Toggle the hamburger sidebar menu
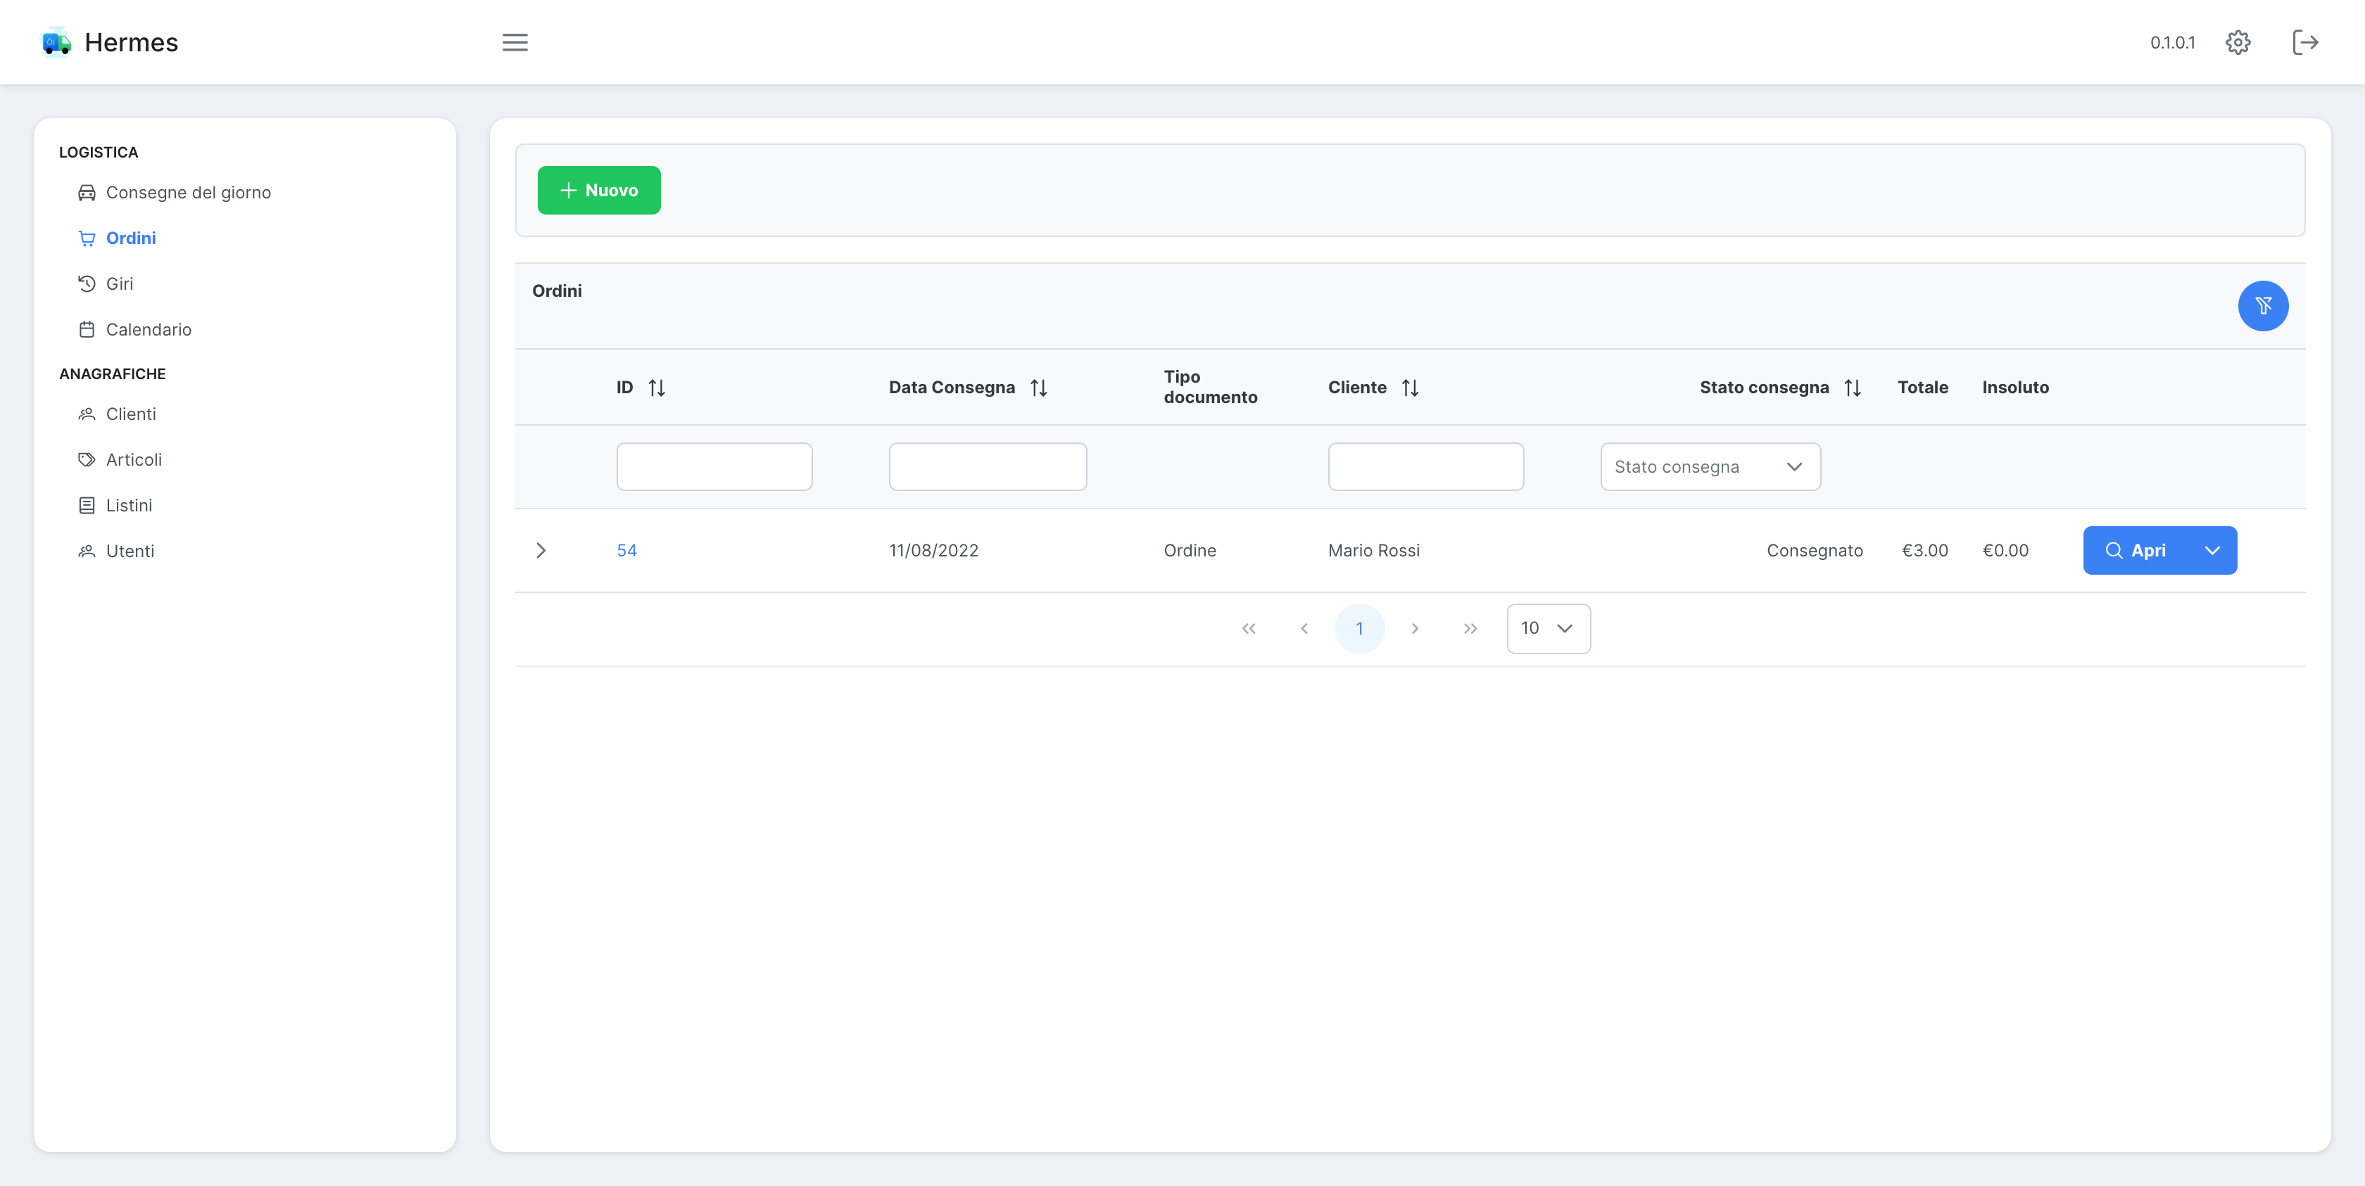2365x1186 pixels. (514, 42)
